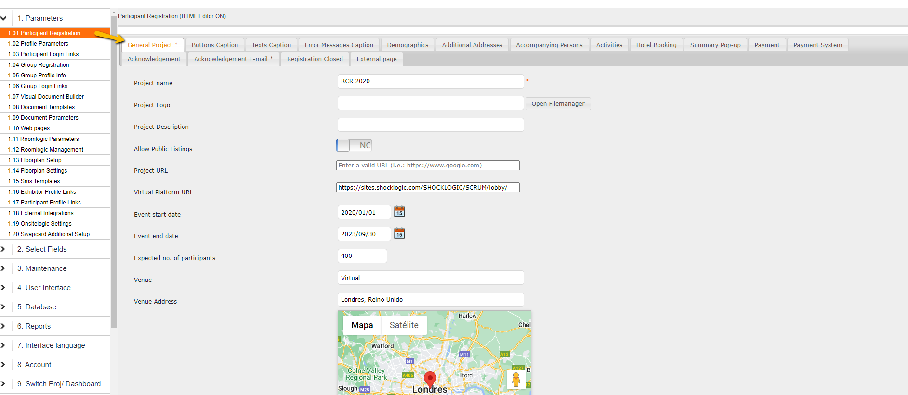Image resolution: width=908 pixels, height=395 pixels.
Task: Open 1.03 Participant Login Links
Action: tap(55, 54)
